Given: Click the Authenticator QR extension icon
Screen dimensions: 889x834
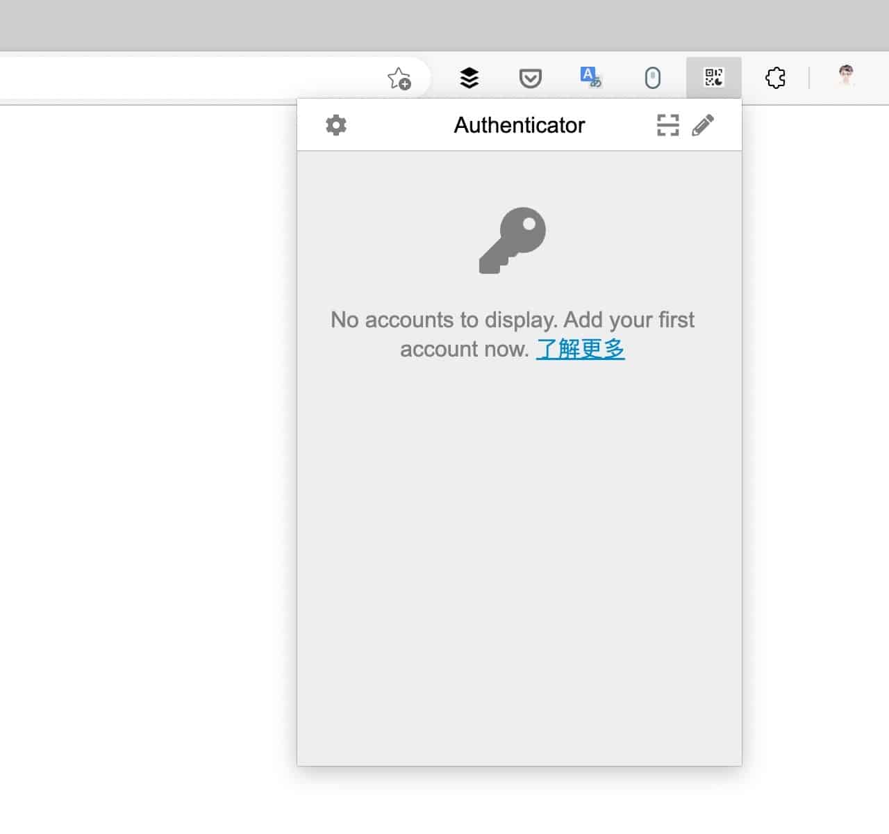Looking at the screenshot, I should [x=714, y=77].
